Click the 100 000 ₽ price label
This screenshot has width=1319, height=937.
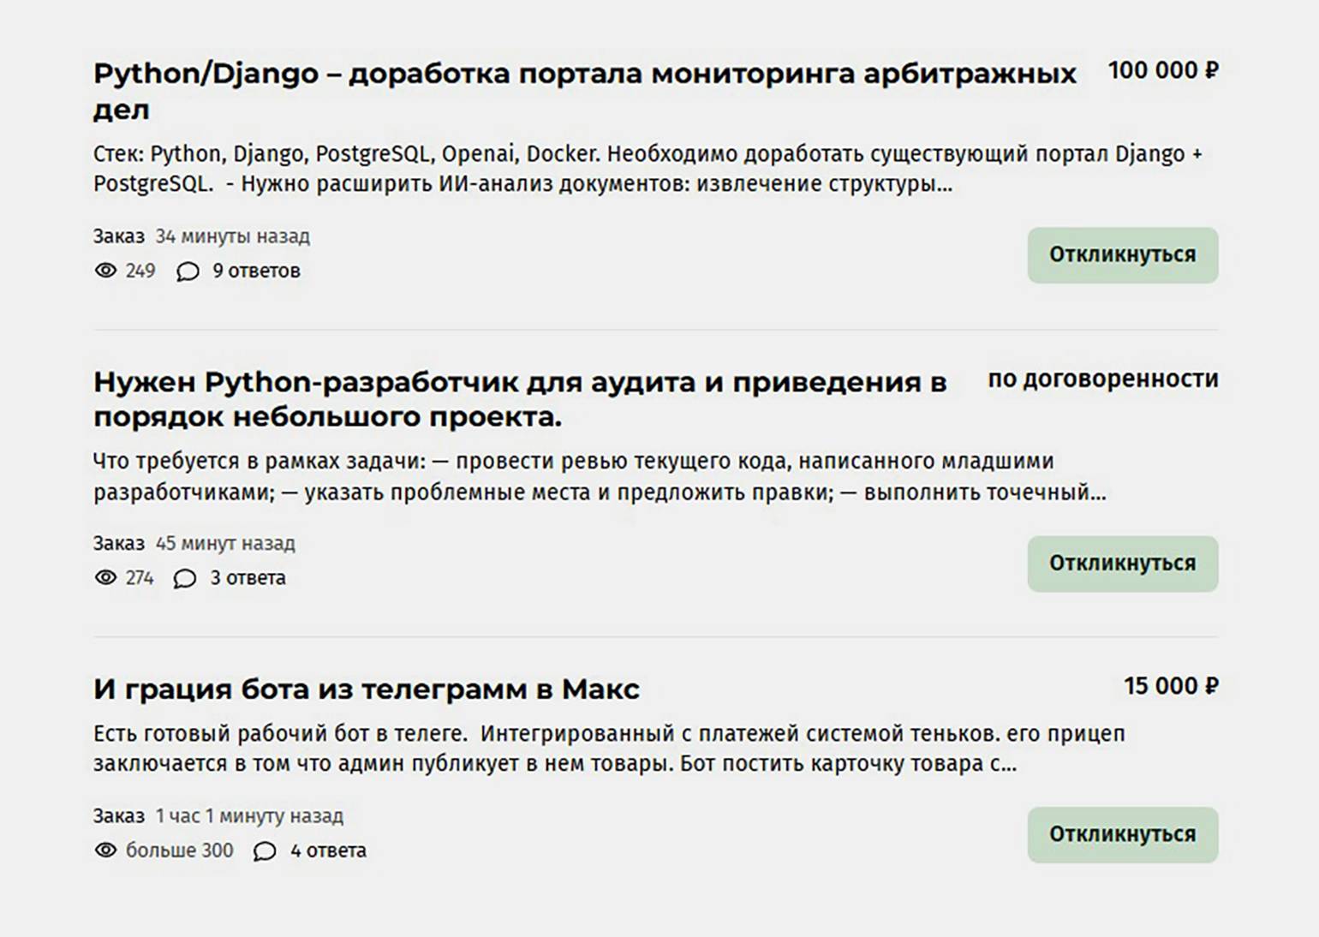point(1163,70)
